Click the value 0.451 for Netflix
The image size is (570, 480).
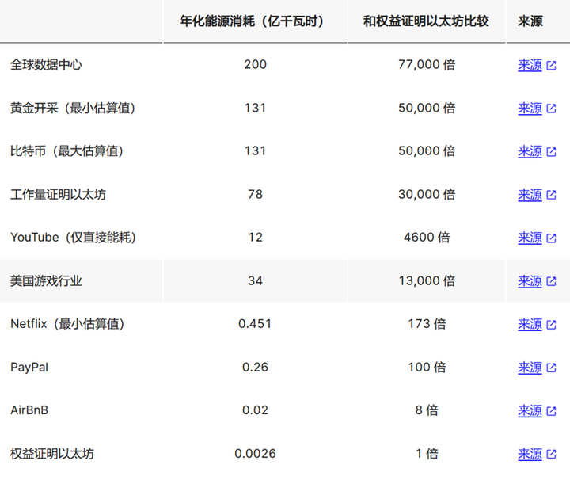click(x=255, y=324)
